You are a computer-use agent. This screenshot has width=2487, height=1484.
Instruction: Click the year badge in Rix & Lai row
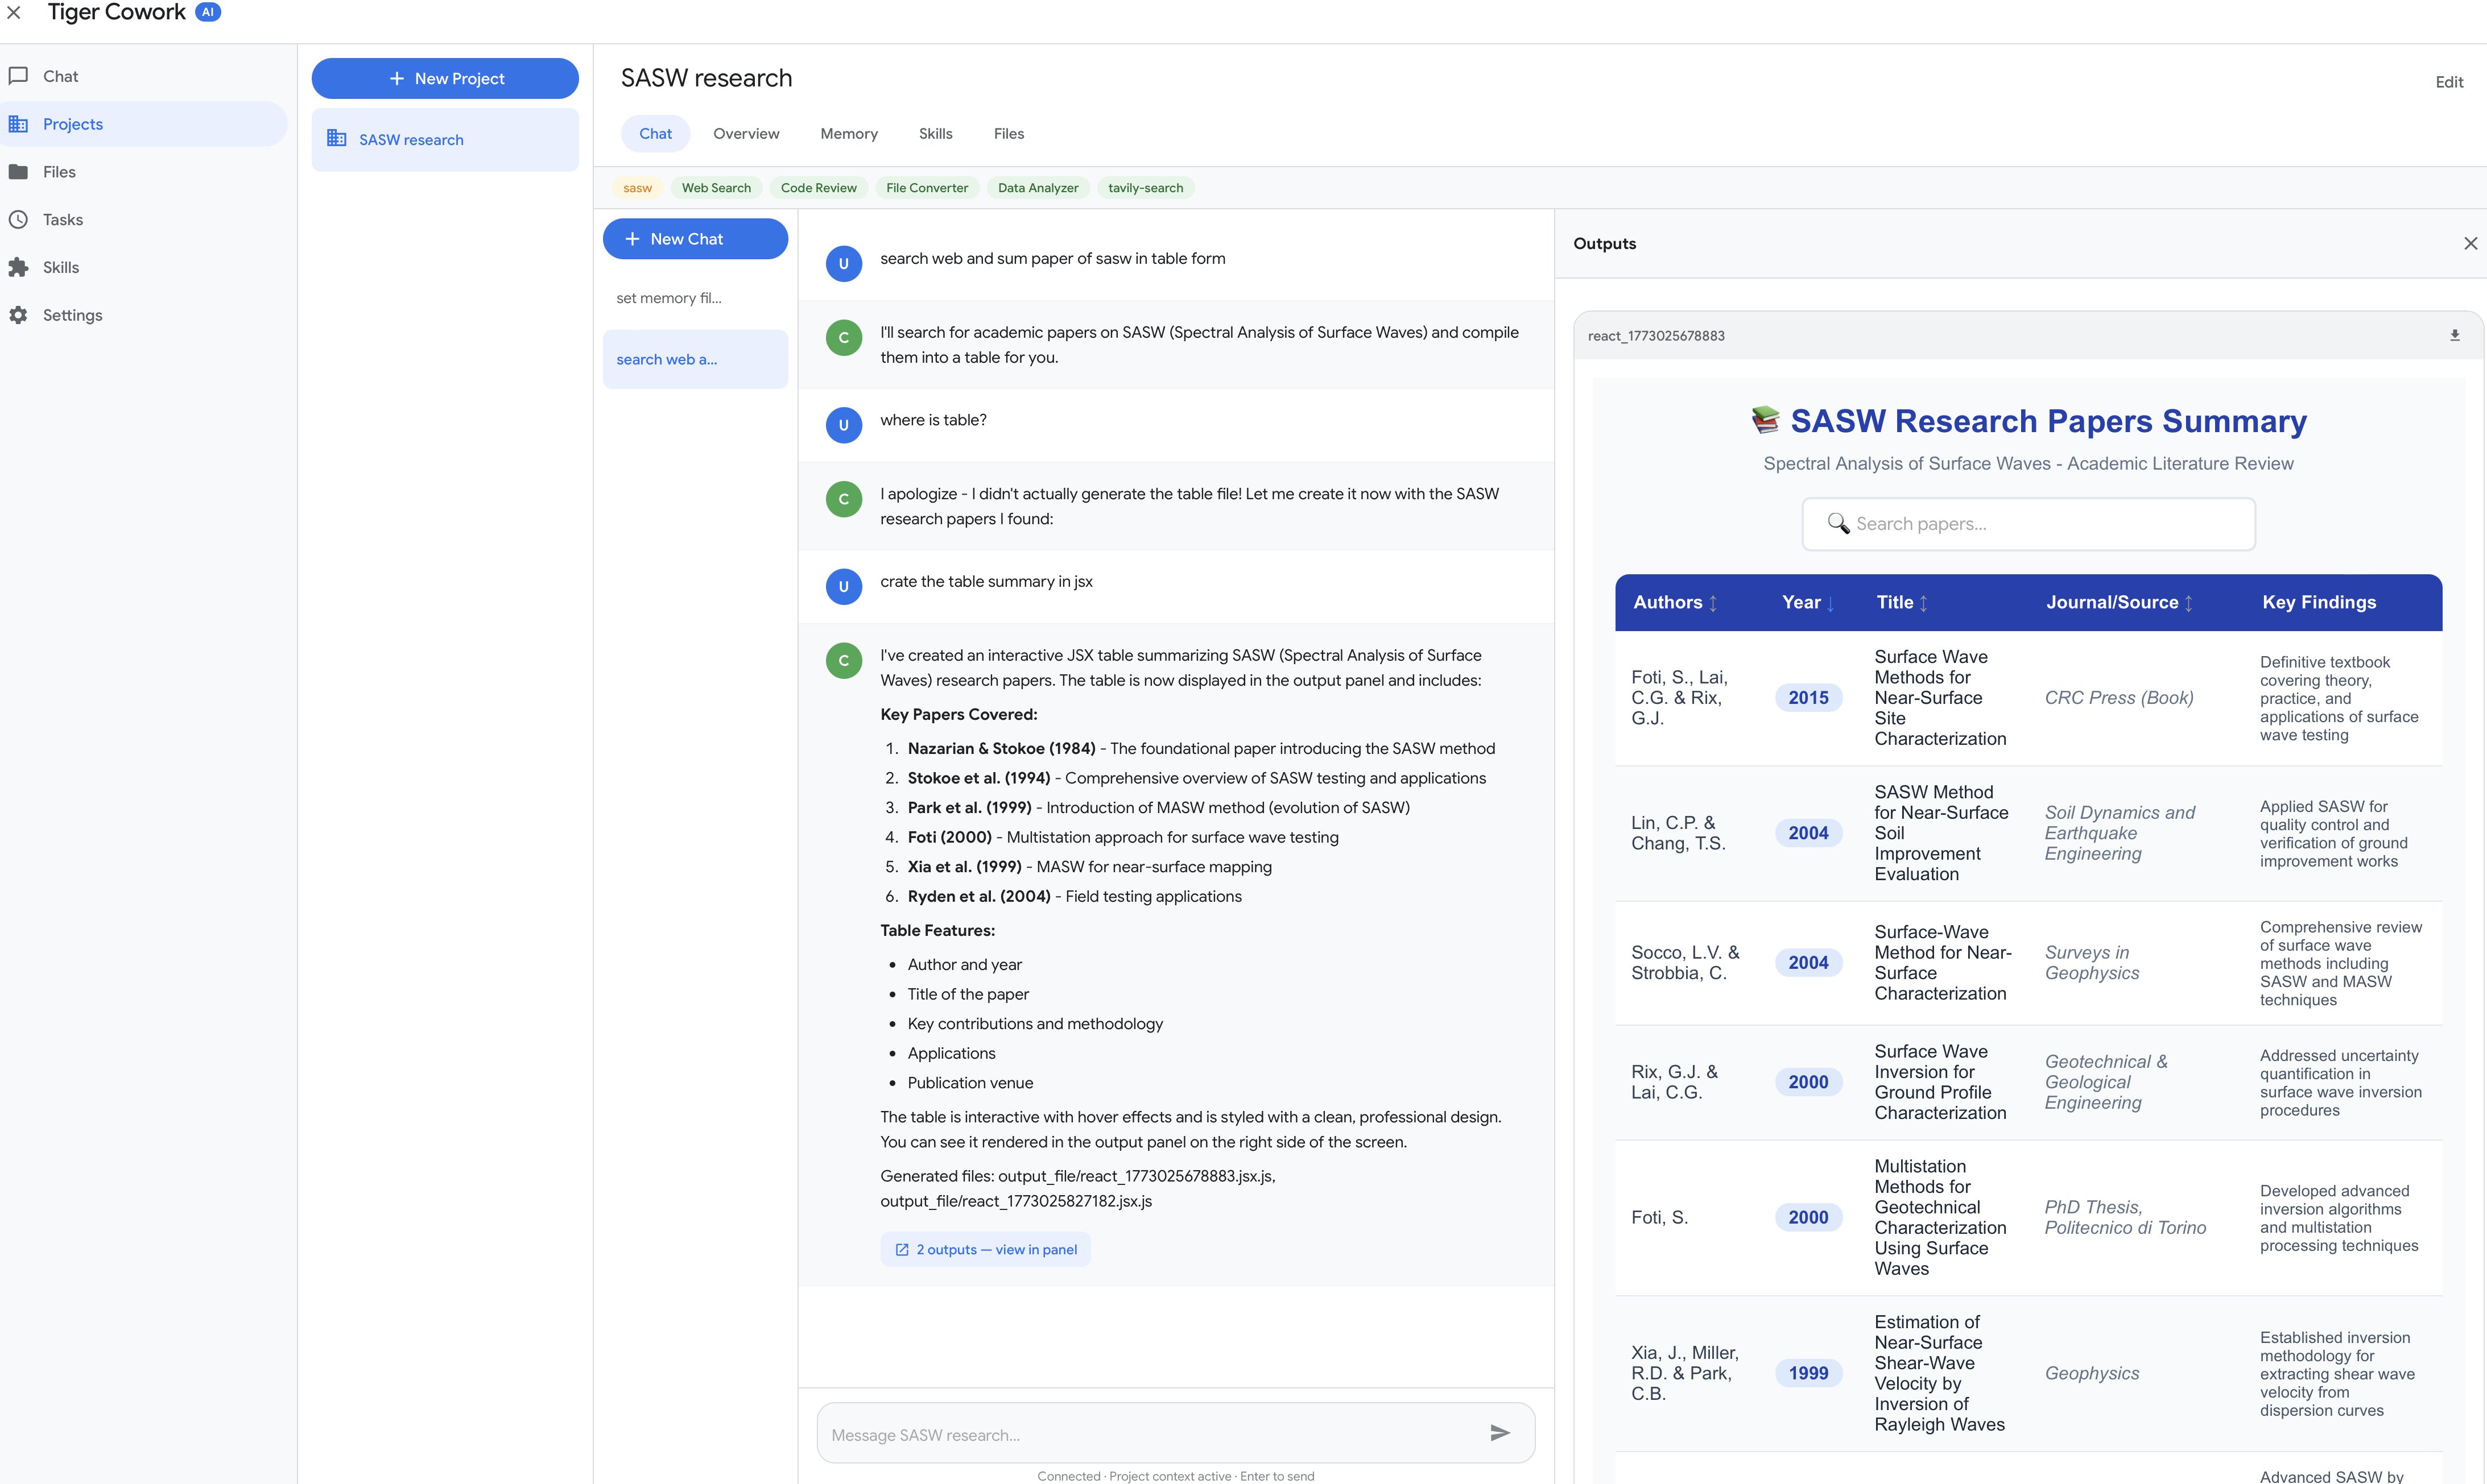pyautogui.click(x=1808, y=1082)
